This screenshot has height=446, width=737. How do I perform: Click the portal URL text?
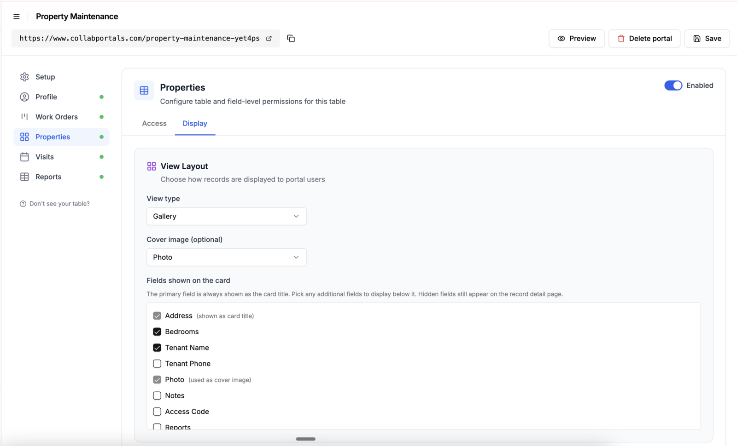pos(140,39)
